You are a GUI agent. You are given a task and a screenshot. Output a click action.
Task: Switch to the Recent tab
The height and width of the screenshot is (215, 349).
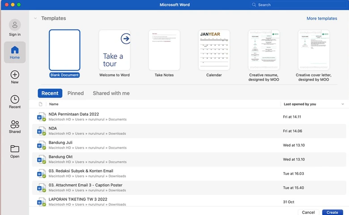point(50,93)
